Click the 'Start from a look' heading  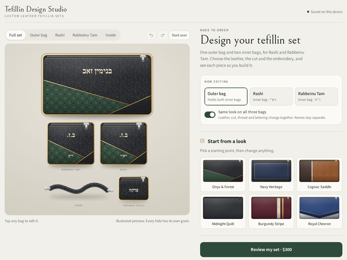pos(227,141)
